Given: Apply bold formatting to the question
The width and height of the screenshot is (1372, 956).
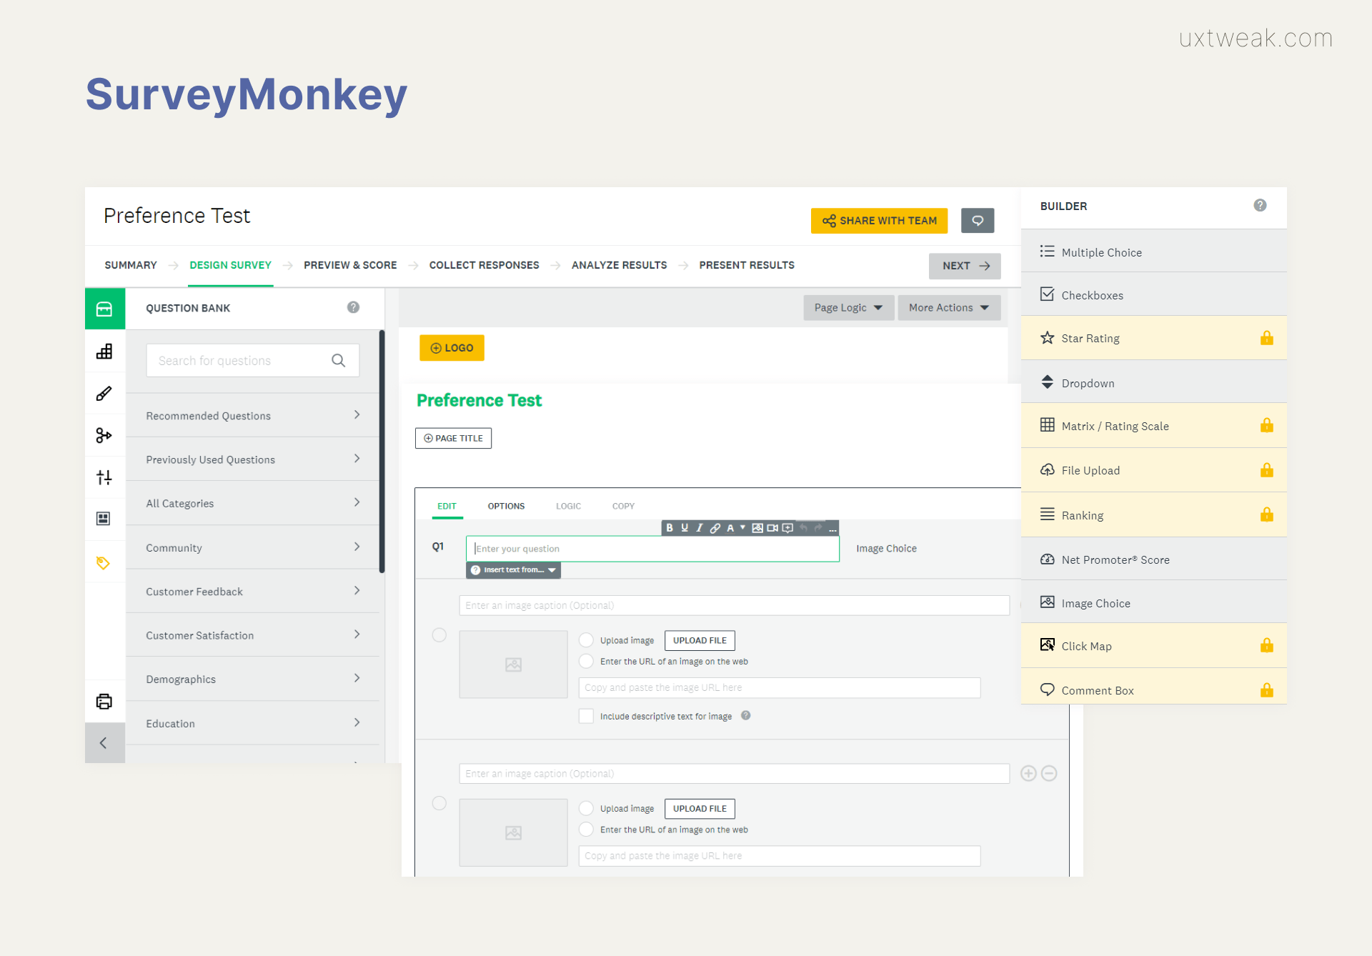Looking at the screenshot, I should click(670, 528).
